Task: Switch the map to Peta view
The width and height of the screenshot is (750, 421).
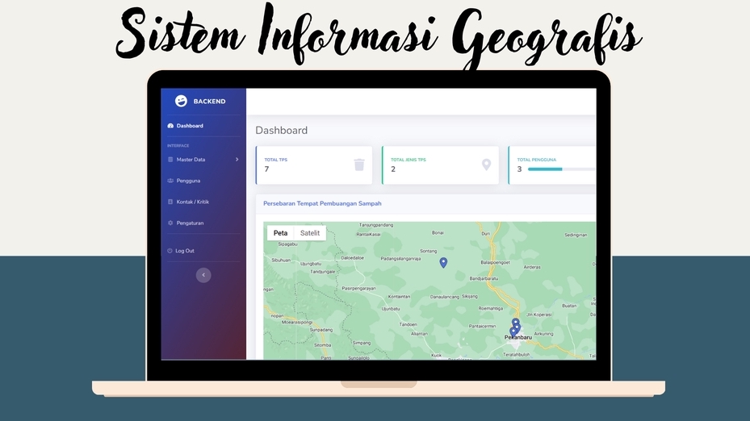Action: pos(280,233)
